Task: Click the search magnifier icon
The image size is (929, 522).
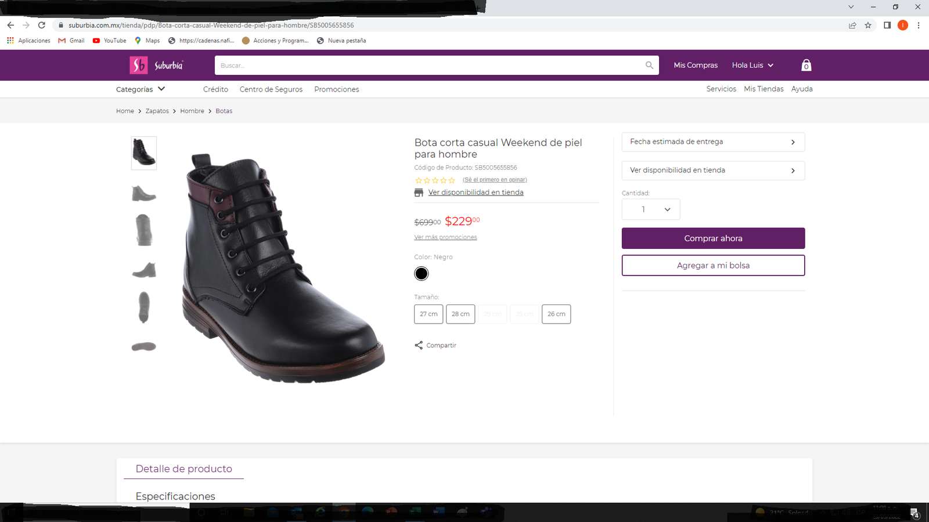Action: (x=649, y=66)
